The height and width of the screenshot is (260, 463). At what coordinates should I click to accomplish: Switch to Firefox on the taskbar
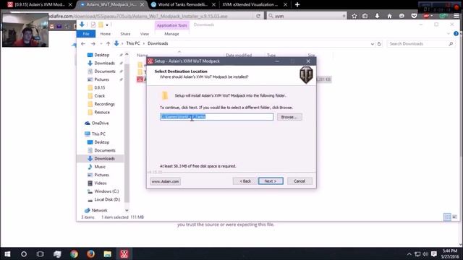[90, 253]
